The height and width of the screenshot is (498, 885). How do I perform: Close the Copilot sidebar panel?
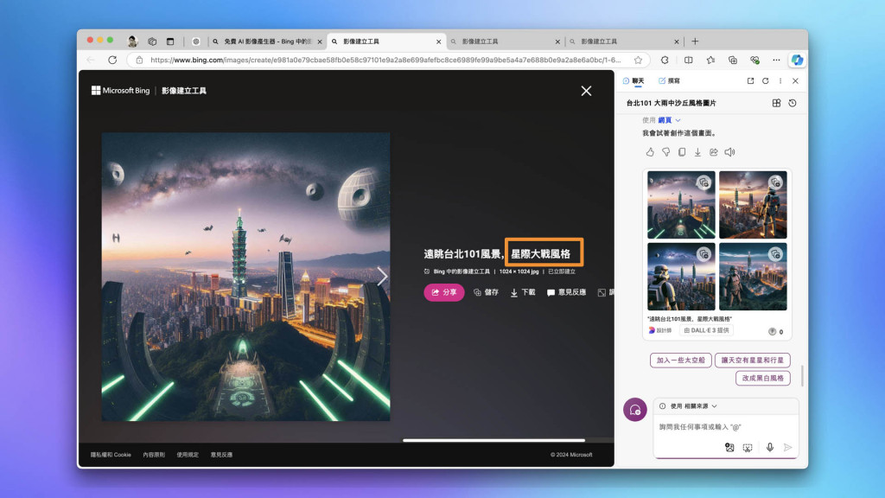point(795,80)
